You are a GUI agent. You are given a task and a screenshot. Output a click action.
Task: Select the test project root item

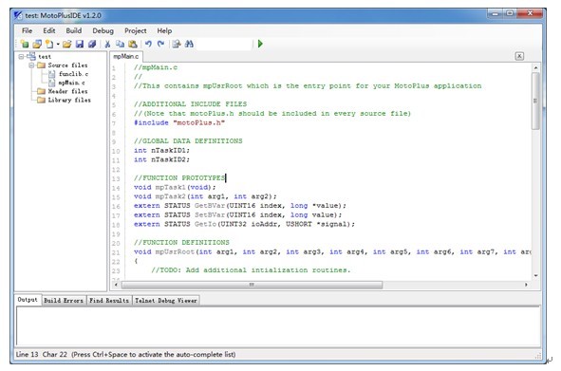point(45,57)
